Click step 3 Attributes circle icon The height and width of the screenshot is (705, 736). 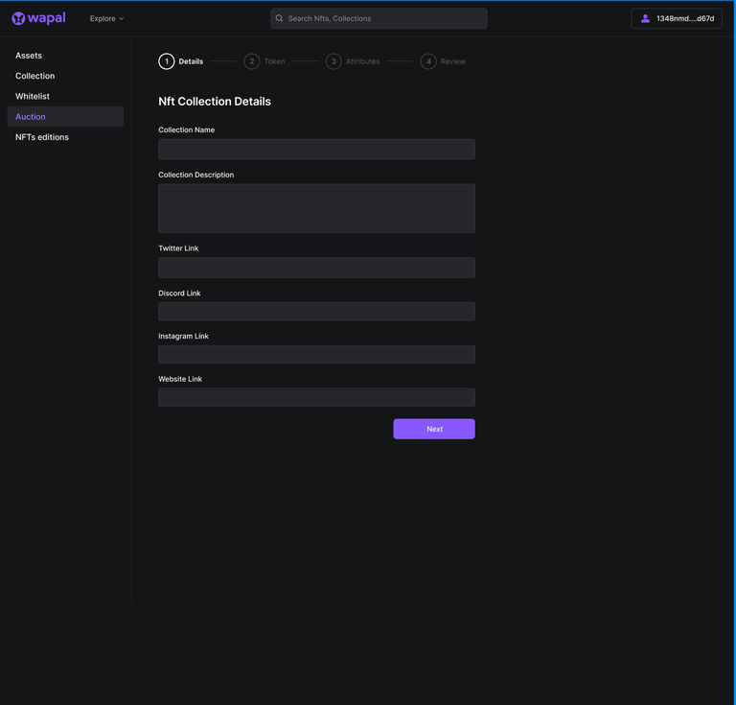tap(333, 61)
